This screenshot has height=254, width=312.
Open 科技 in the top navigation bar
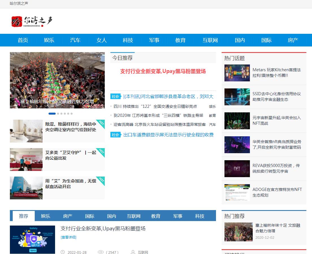click(128, 40)
